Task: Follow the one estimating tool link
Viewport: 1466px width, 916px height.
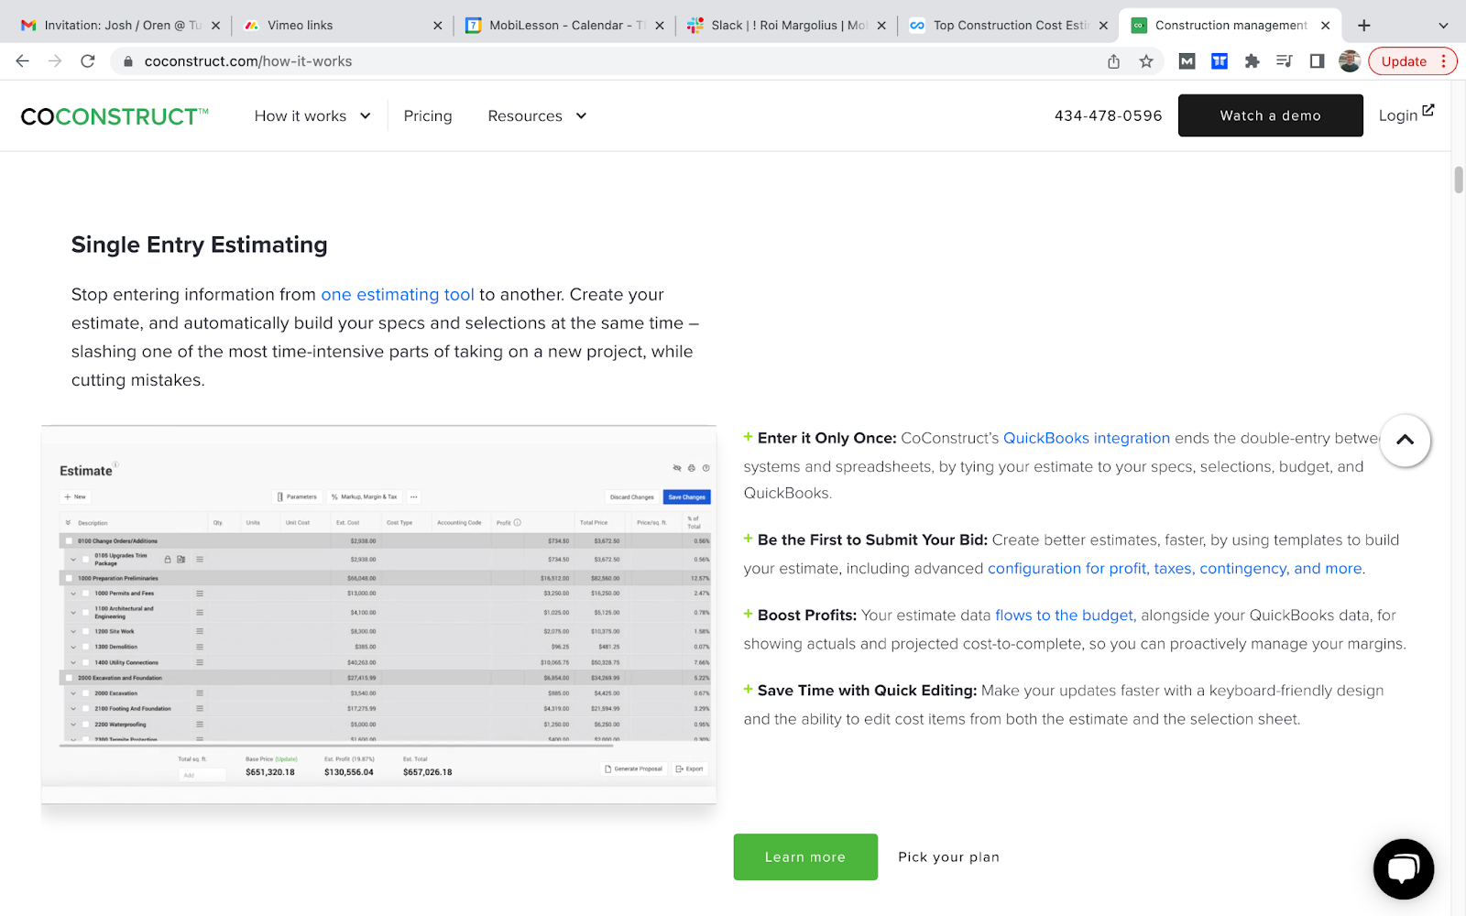Action: coord(398,295)
